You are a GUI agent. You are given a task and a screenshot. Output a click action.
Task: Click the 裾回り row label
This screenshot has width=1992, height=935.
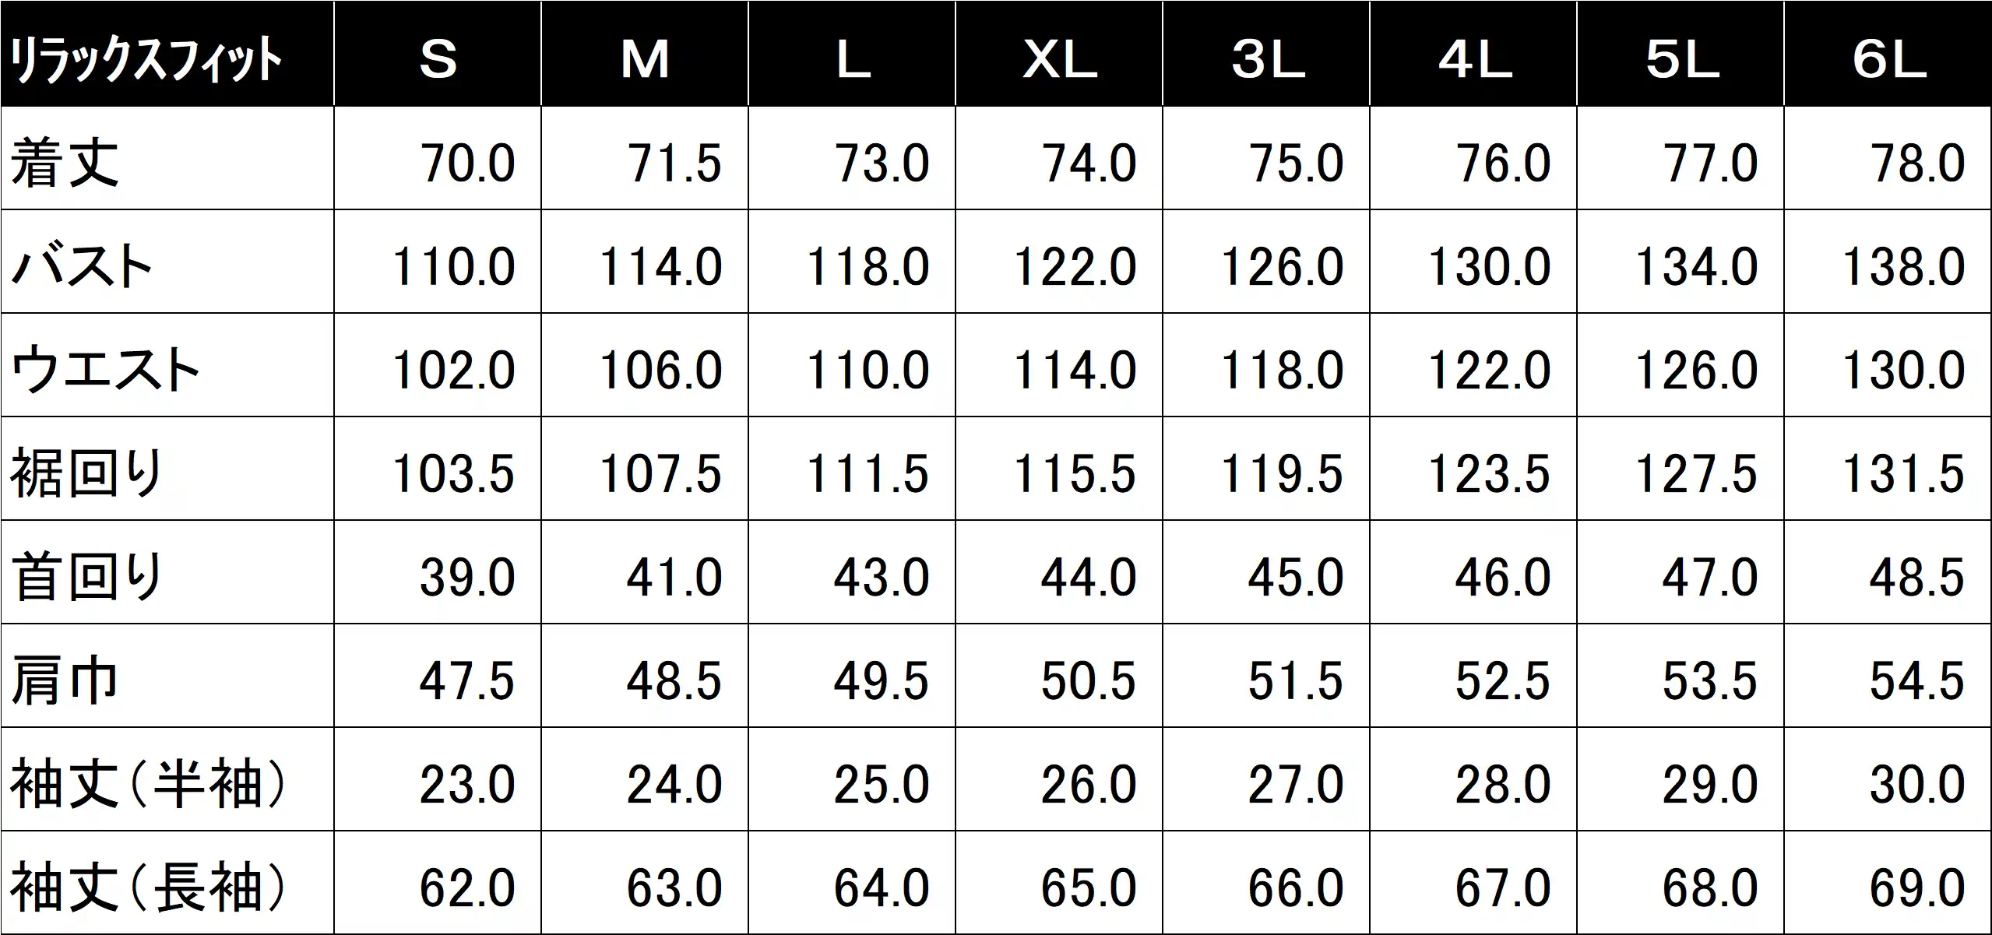tap(167, 469)
